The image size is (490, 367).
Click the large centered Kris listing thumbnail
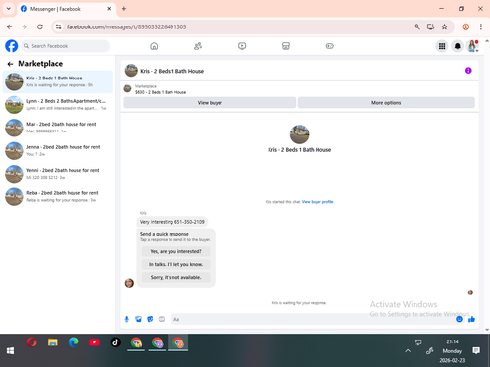tap(299, 134)
